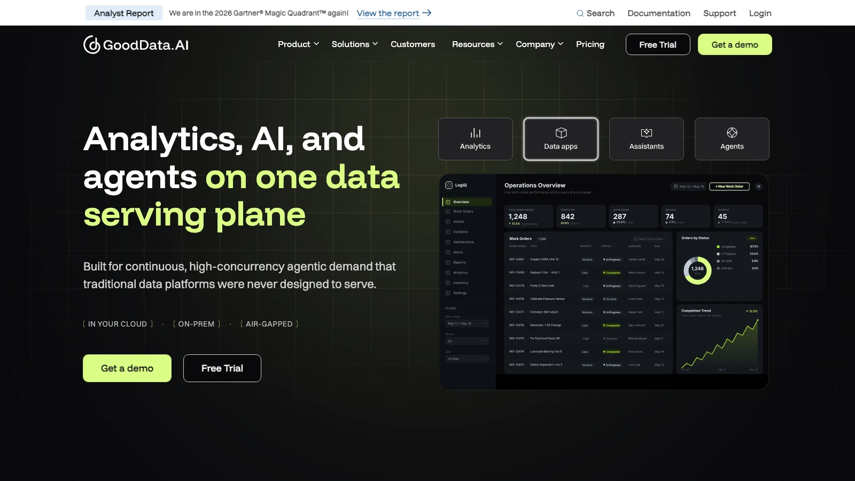The width and height of the screenshot is (855, 481).
Task: Expand the Company menu
Action: [539, 44]
